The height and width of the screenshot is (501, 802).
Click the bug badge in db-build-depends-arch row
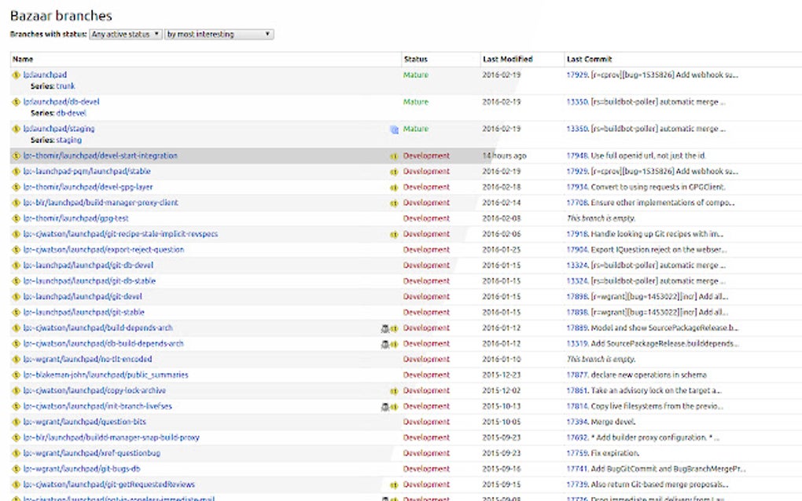point(385,344)
